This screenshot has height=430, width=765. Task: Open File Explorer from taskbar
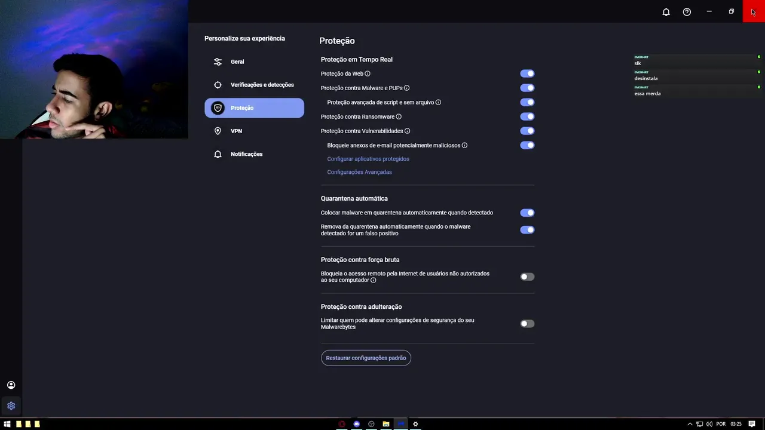(386, 424)
